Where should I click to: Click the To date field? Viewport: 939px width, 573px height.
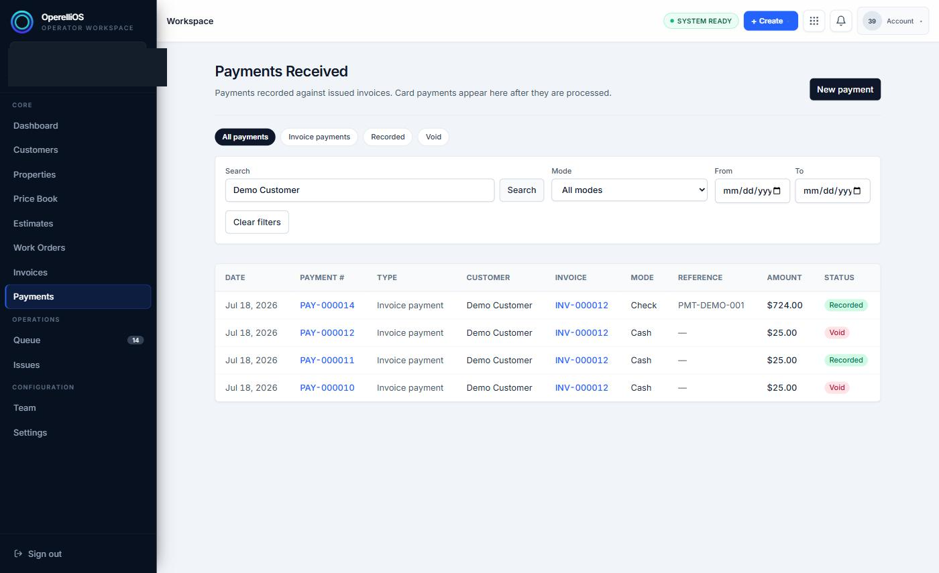(832, 190)
